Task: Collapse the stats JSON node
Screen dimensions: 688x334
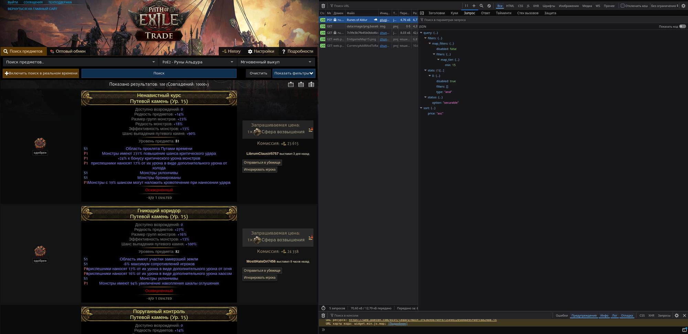Action: click(426, 70)
